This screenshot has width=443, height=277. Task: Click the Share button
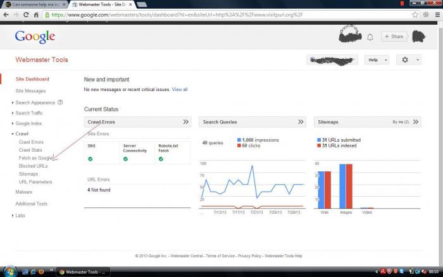pyautogui.click(x=394, y=37)
